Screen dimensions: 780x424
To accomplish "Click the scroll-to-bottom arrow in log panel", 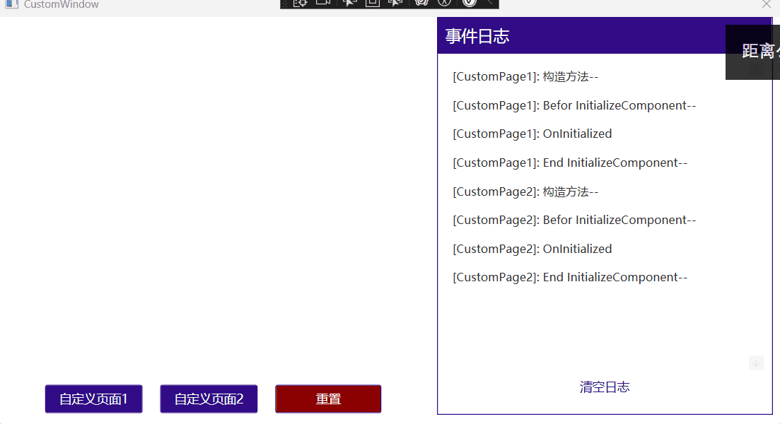I will (756, 363).
